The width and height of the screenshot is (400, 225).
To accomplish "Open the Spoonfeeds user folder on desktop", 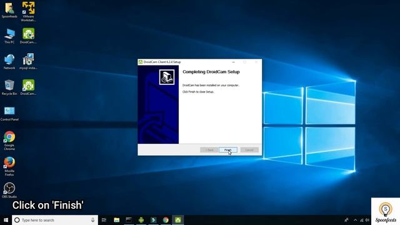I will pos(9,11).
